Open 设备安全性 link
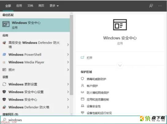This screenshot has width=167, height=124. [94, 106]
